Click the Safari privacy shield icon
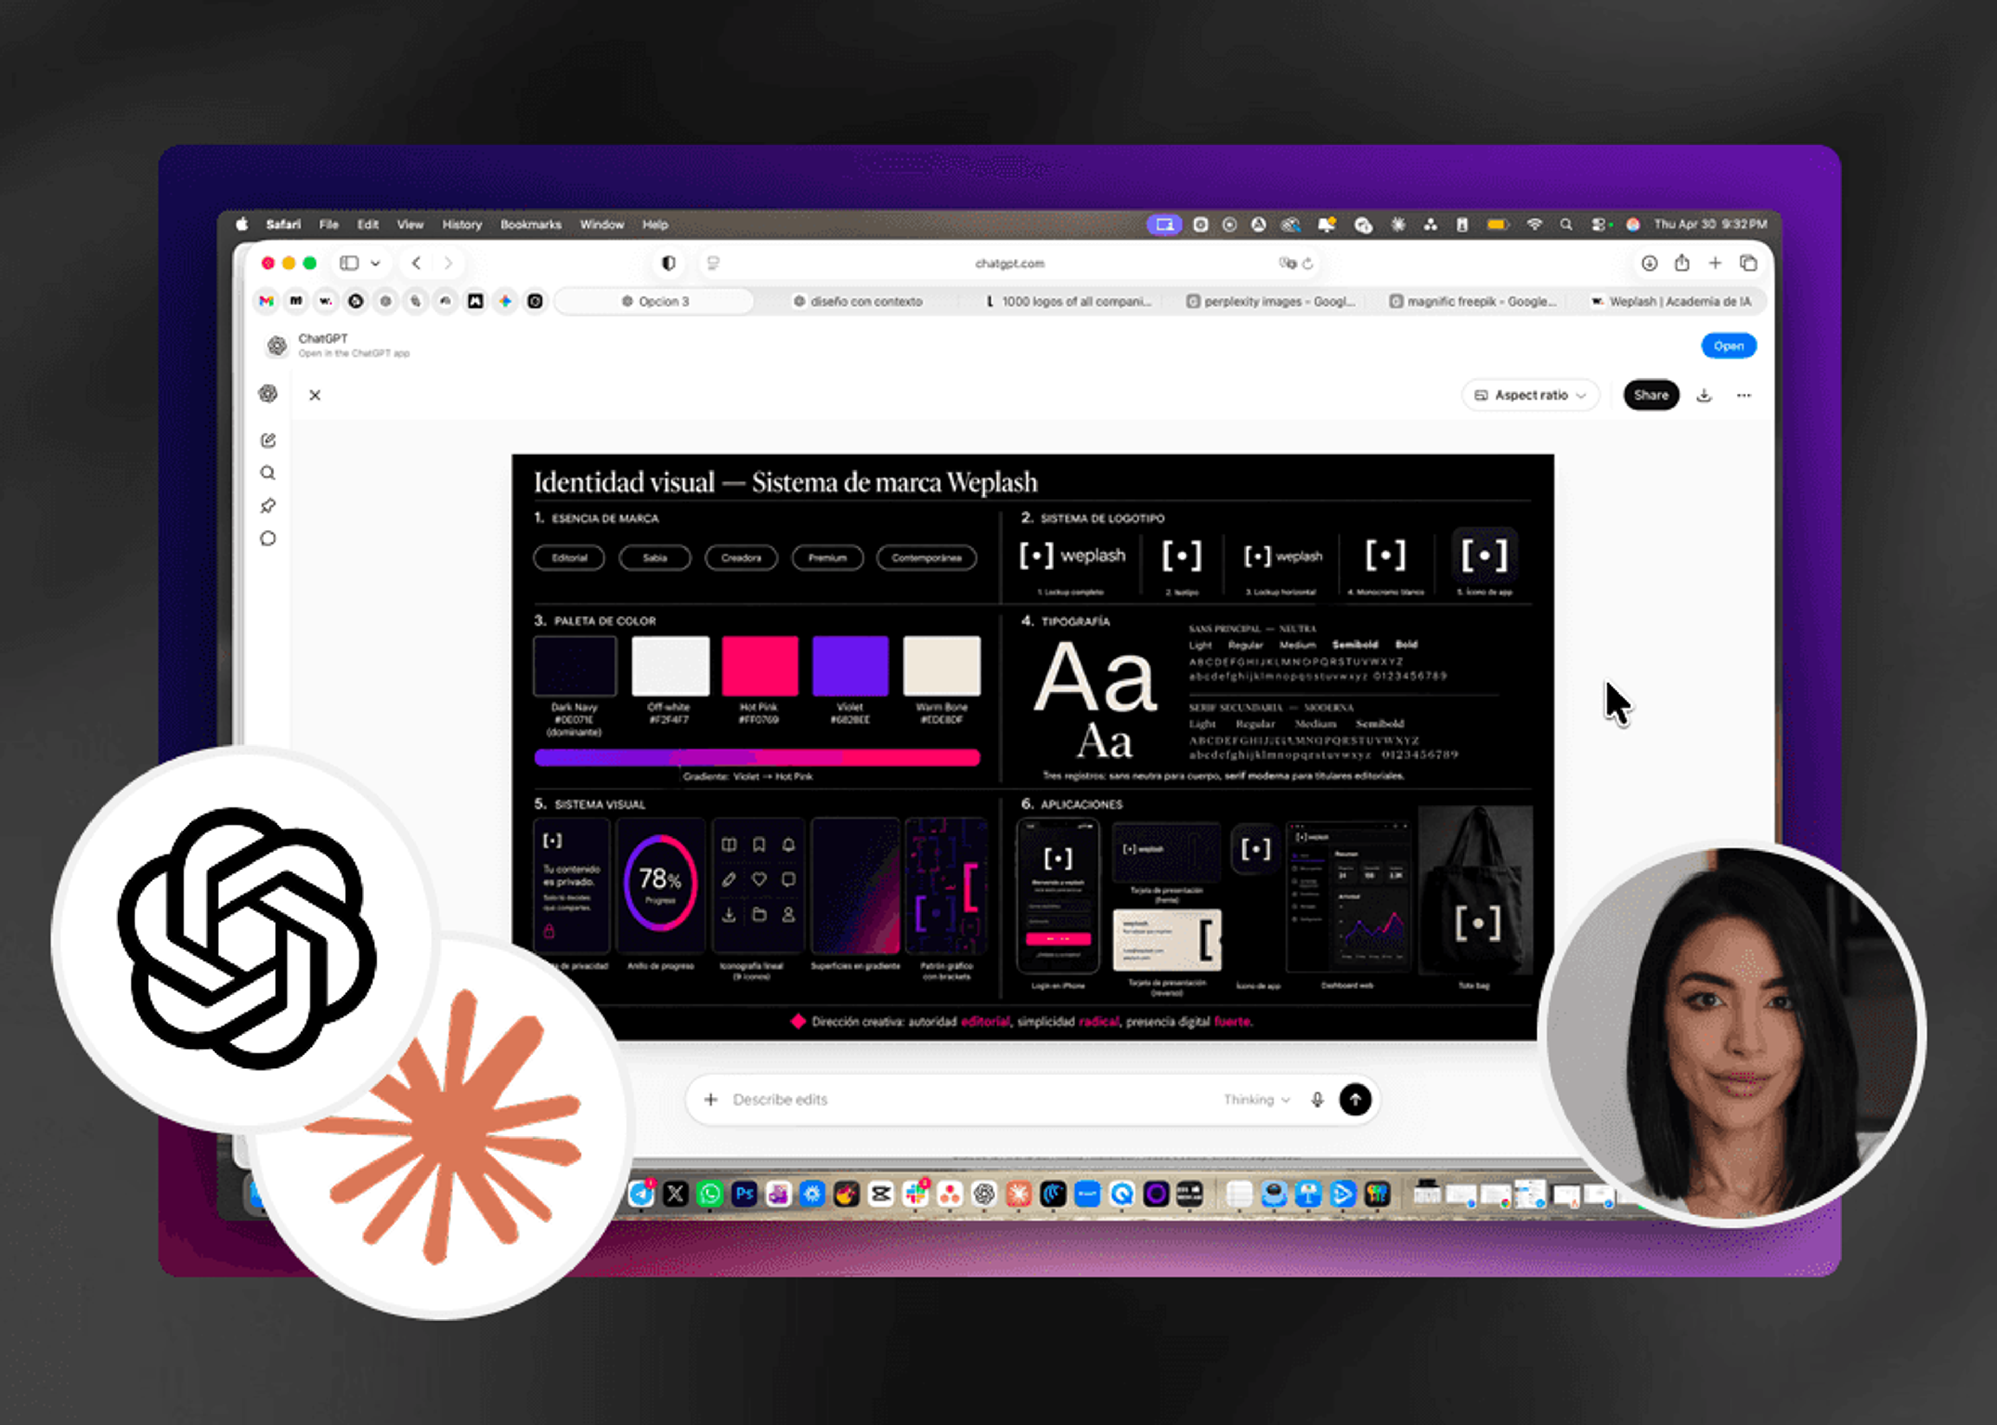This screenshot has height=1425, width=1997. tap(669, 263)
